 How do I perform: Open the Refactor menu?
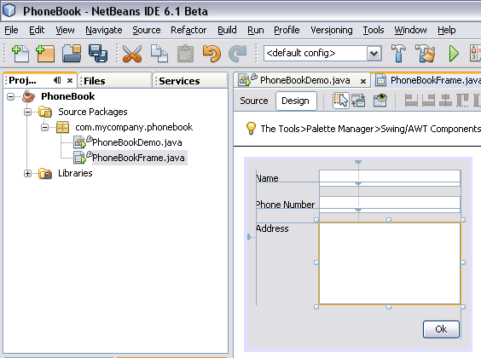tap(188, 30)
